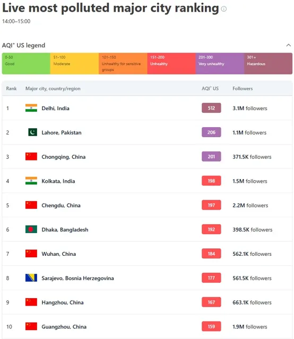The image size is (294, 339).
Task: Click the China flag next to Hangzhou
Action: [31, 302]
